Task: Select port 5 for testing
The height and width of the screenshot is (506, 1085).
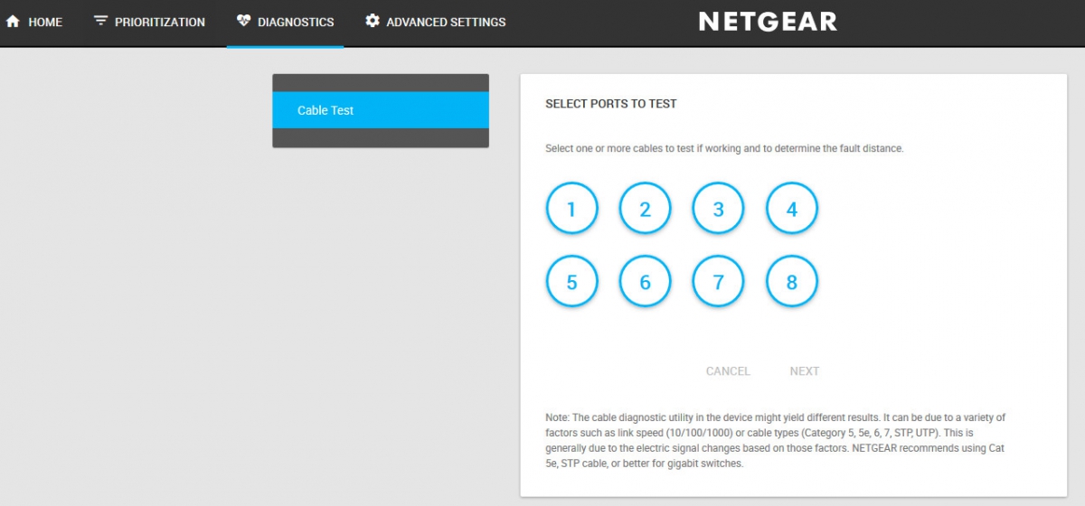Action: [571, 282]
